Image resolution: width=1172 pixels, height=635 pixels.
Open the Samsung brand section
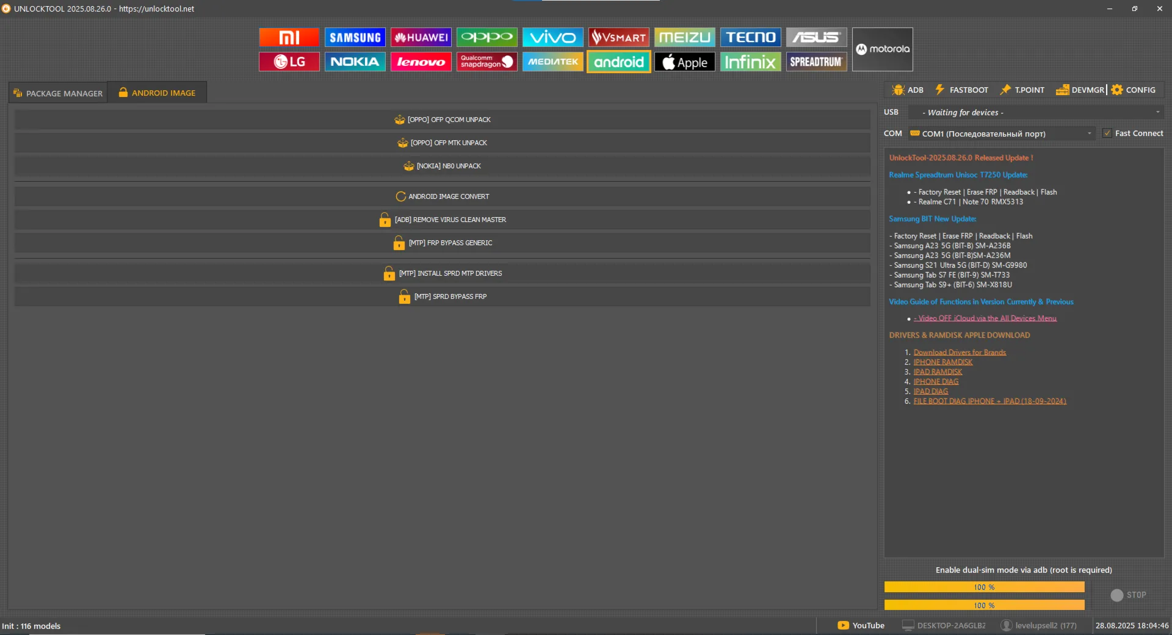tap(355, 37)
